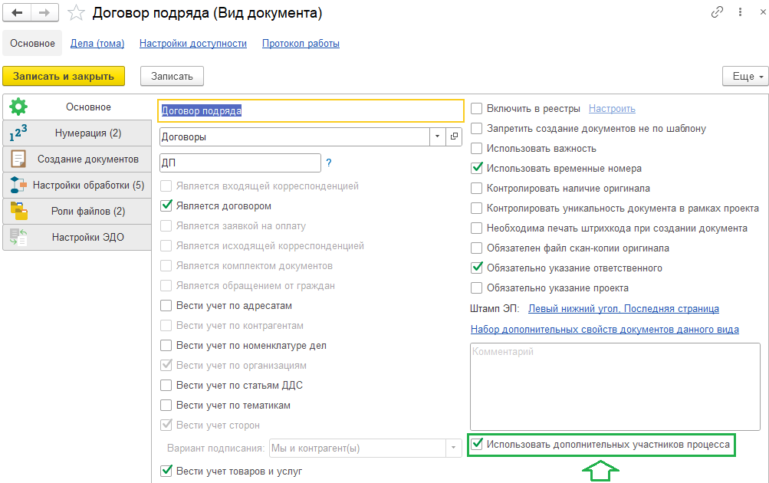Click the forward navigation arrow

[44, 13]
